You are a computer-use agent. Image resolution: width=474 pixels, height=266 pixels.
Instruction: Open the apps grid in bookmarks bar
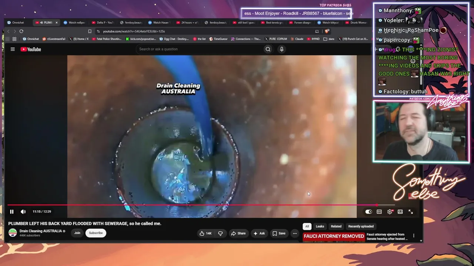(14, 39)
